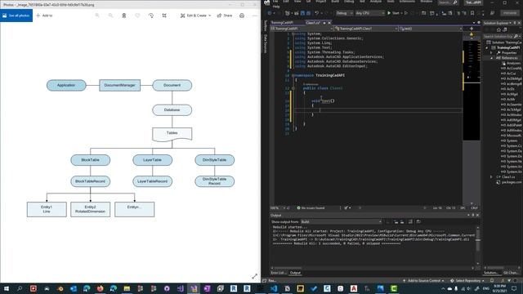The width and height of the screenshot is (523, 294).
Task: Collapse the namespace TrainingCadAPI code block
Action: coord(293,75)
